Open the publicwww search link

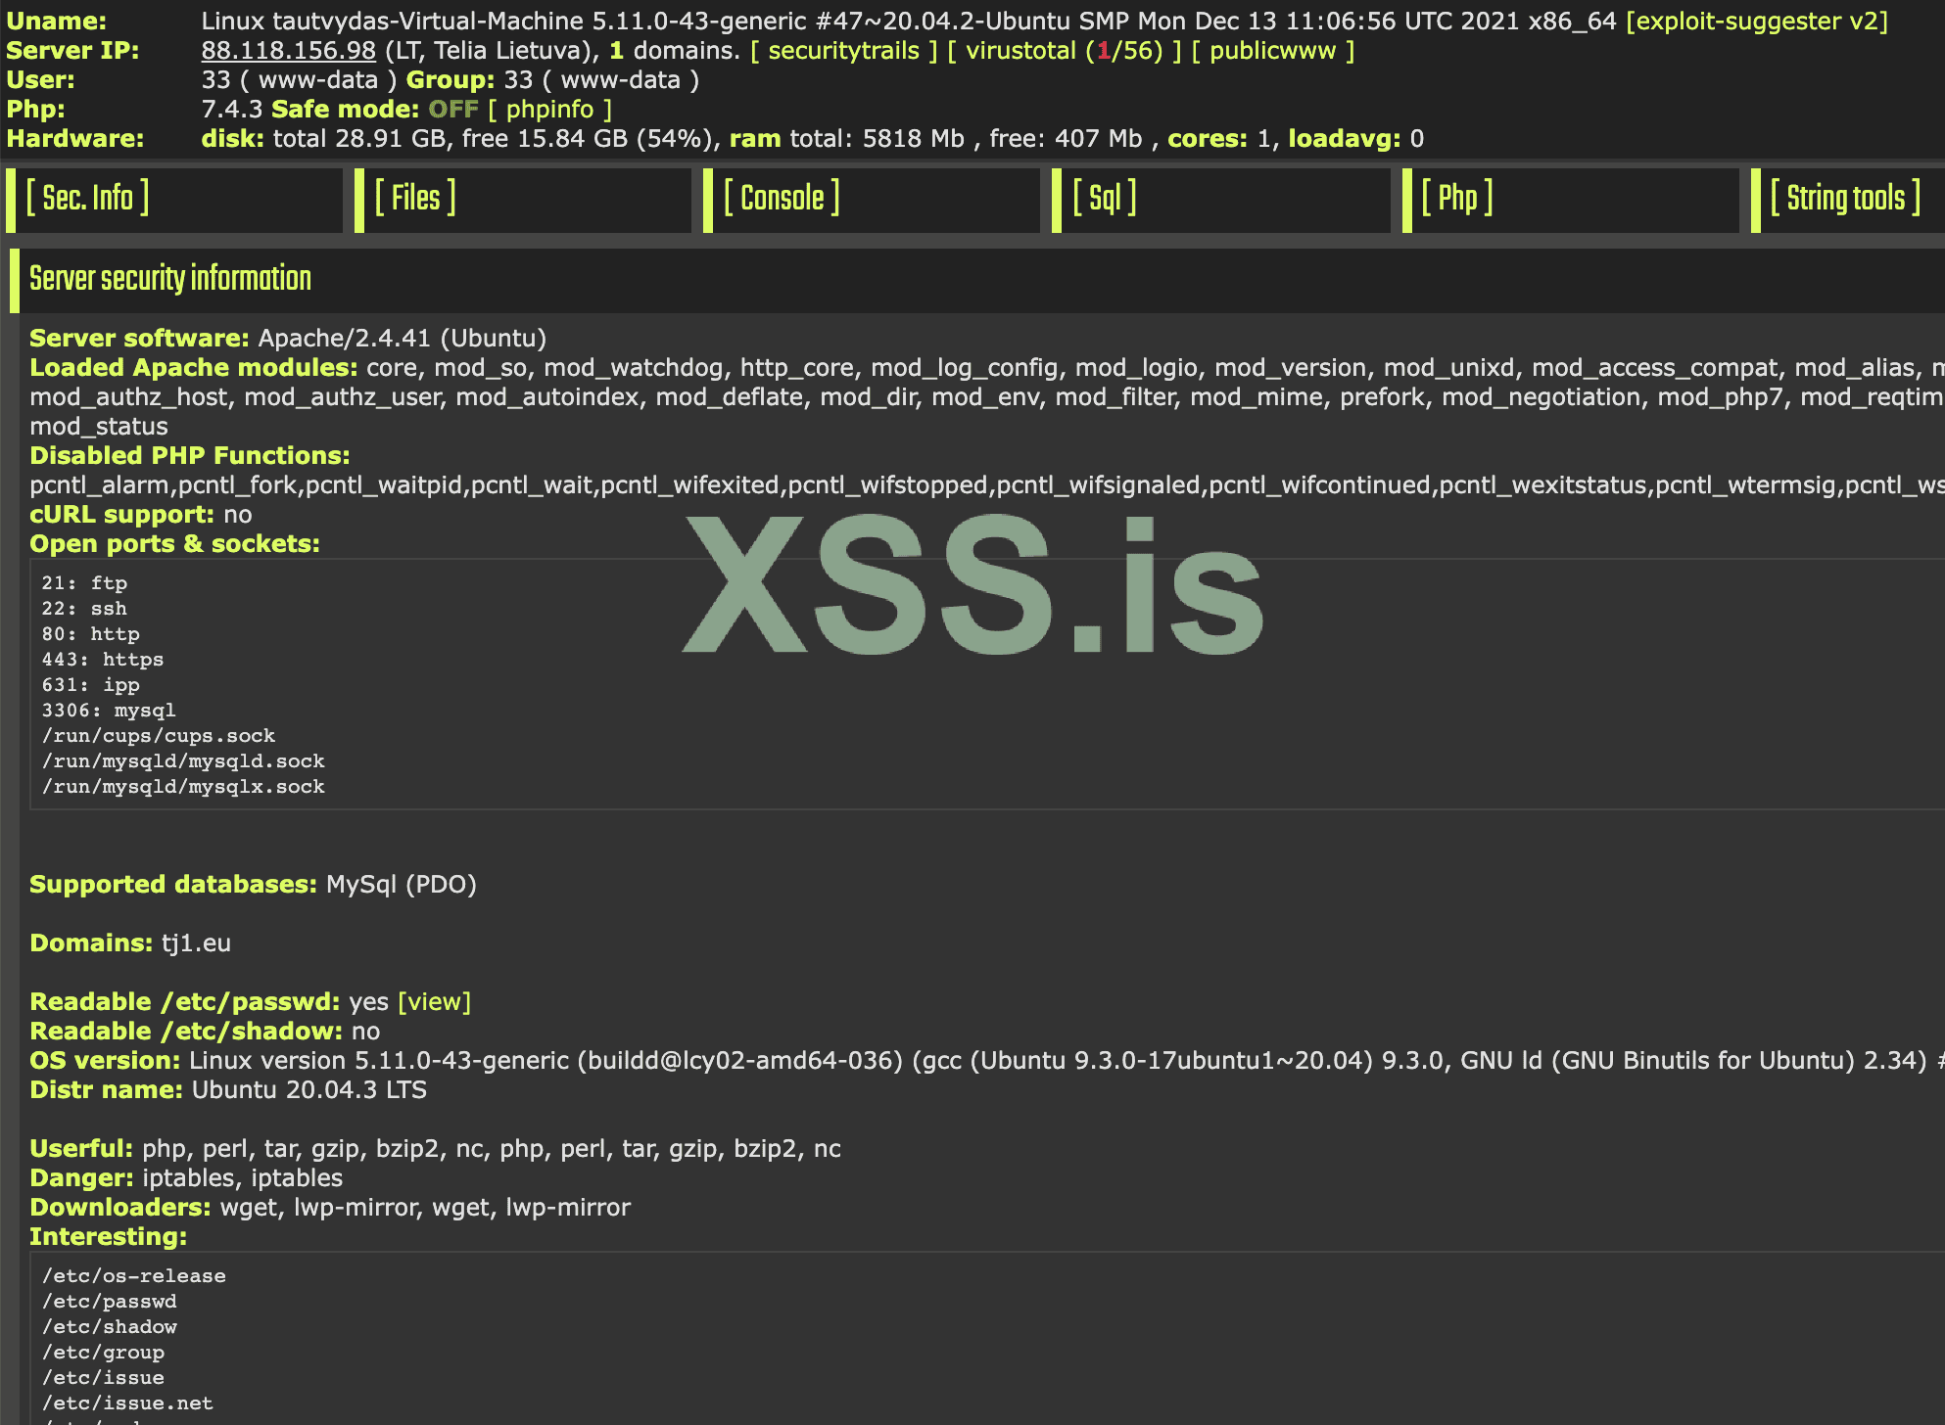[1272, 50]
